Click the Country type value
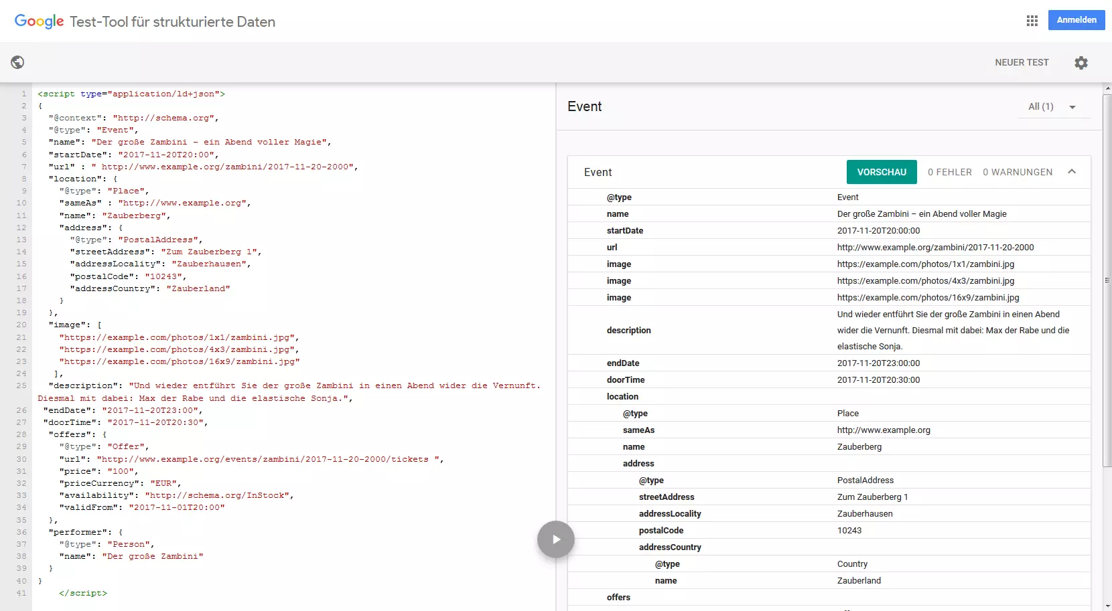 click(852, 563)
